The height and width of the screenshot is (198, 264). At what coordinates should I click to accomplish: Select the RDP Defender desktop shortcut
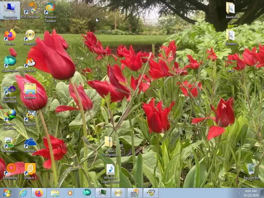click(30, 10)
